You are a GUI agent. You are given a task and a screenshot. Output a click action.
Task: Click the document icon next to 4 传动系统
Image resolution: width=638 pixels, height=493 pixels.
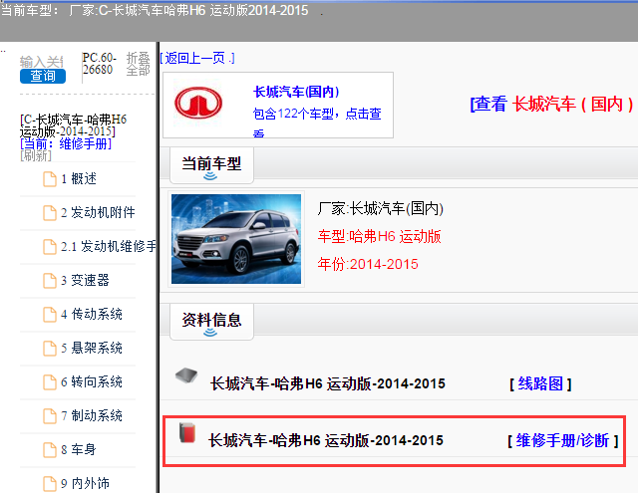(50, 315)
